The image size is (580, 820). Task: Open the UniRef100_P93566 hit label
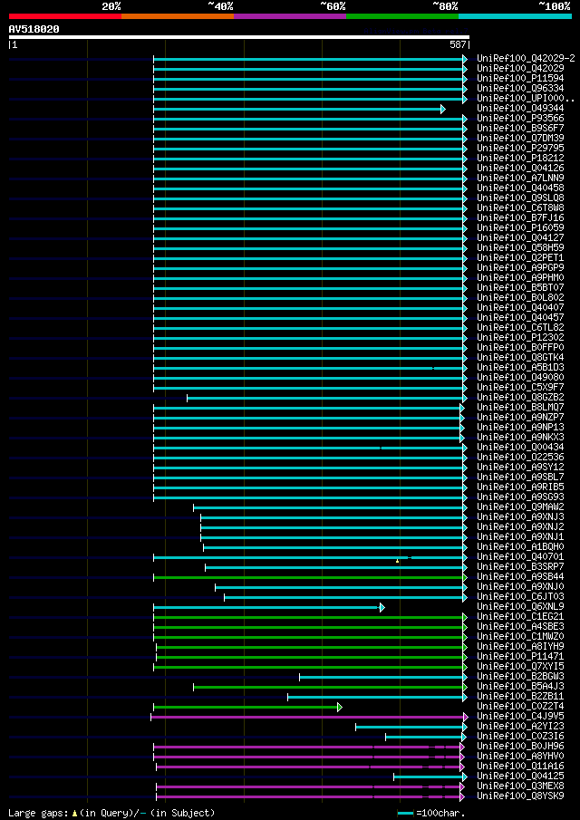click(520, 118)
